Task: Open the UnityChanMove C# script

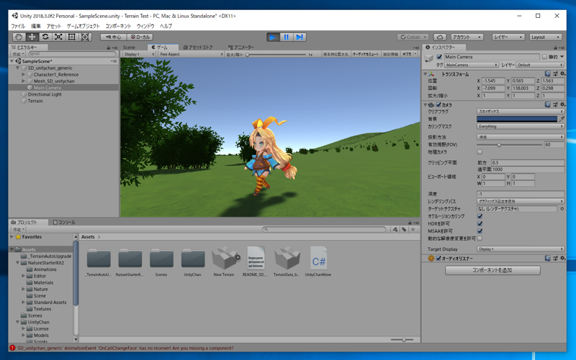Action: click(318, 262)
